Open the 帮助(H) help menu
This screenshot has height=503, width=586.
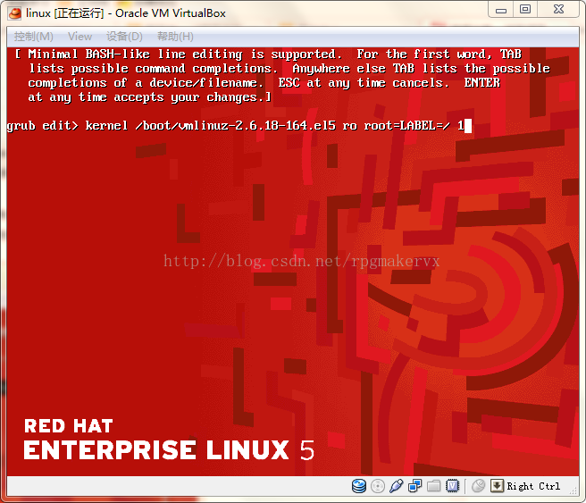click(175, 37)
